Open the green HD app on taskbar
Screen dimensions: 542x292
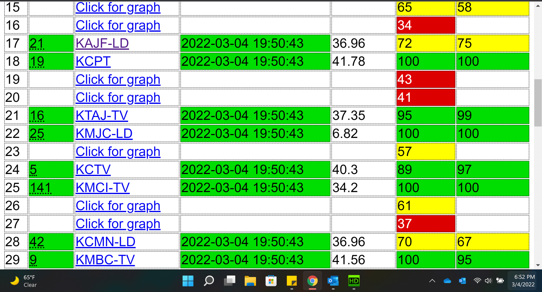tap(354, 281)
